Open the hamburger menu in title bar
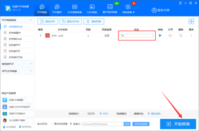Image resolution: width=199 pixels, height=131 pixels. pyautogui.click(x=180, y=3)
